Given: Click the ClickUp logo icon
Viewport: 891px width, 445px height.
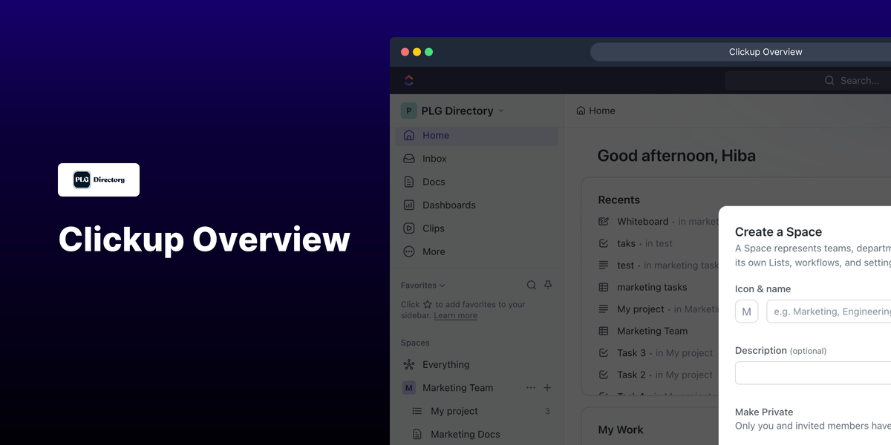Looking at the screenshot, I should [x=408, y=80].
